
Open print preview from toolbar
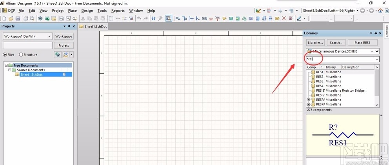32,18
